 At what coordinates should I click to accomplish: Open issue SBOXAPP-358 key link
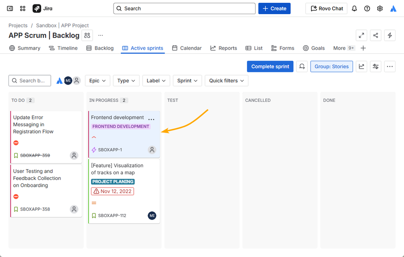tap(35, 209)
